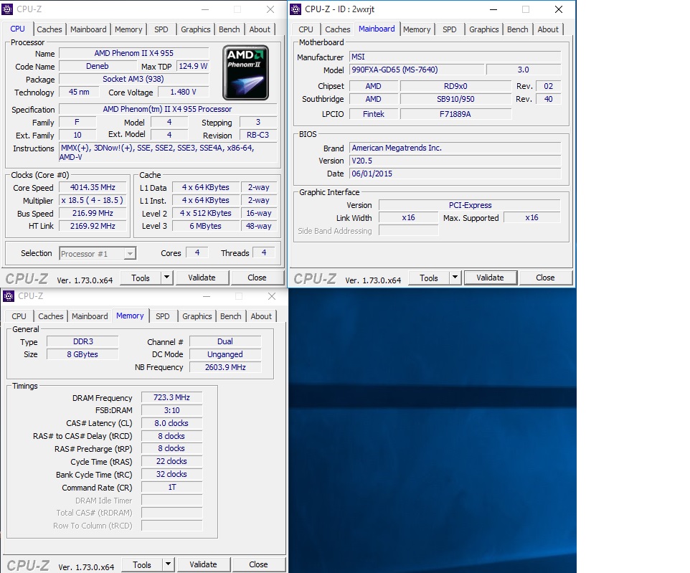
Task: Click the Level 3 cache value 6 MBytes
Action: pyautogui.click(x=206, y=226)
